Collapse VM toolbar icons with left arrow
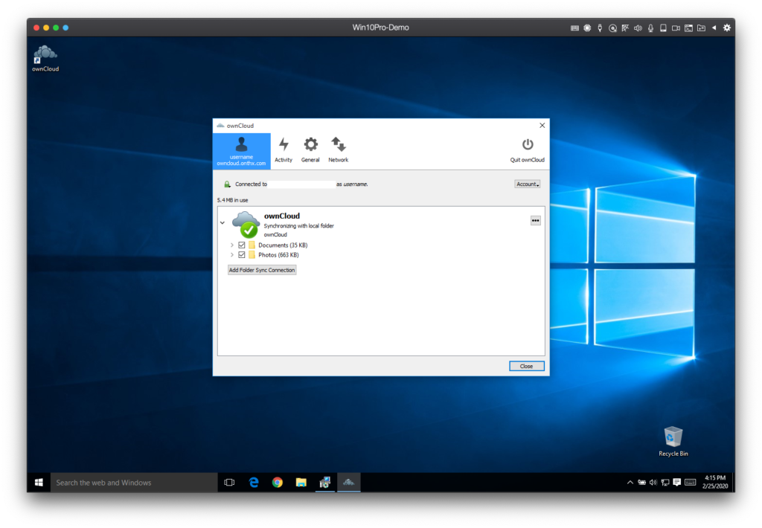 pyautogui.click(x=714, y=28)
